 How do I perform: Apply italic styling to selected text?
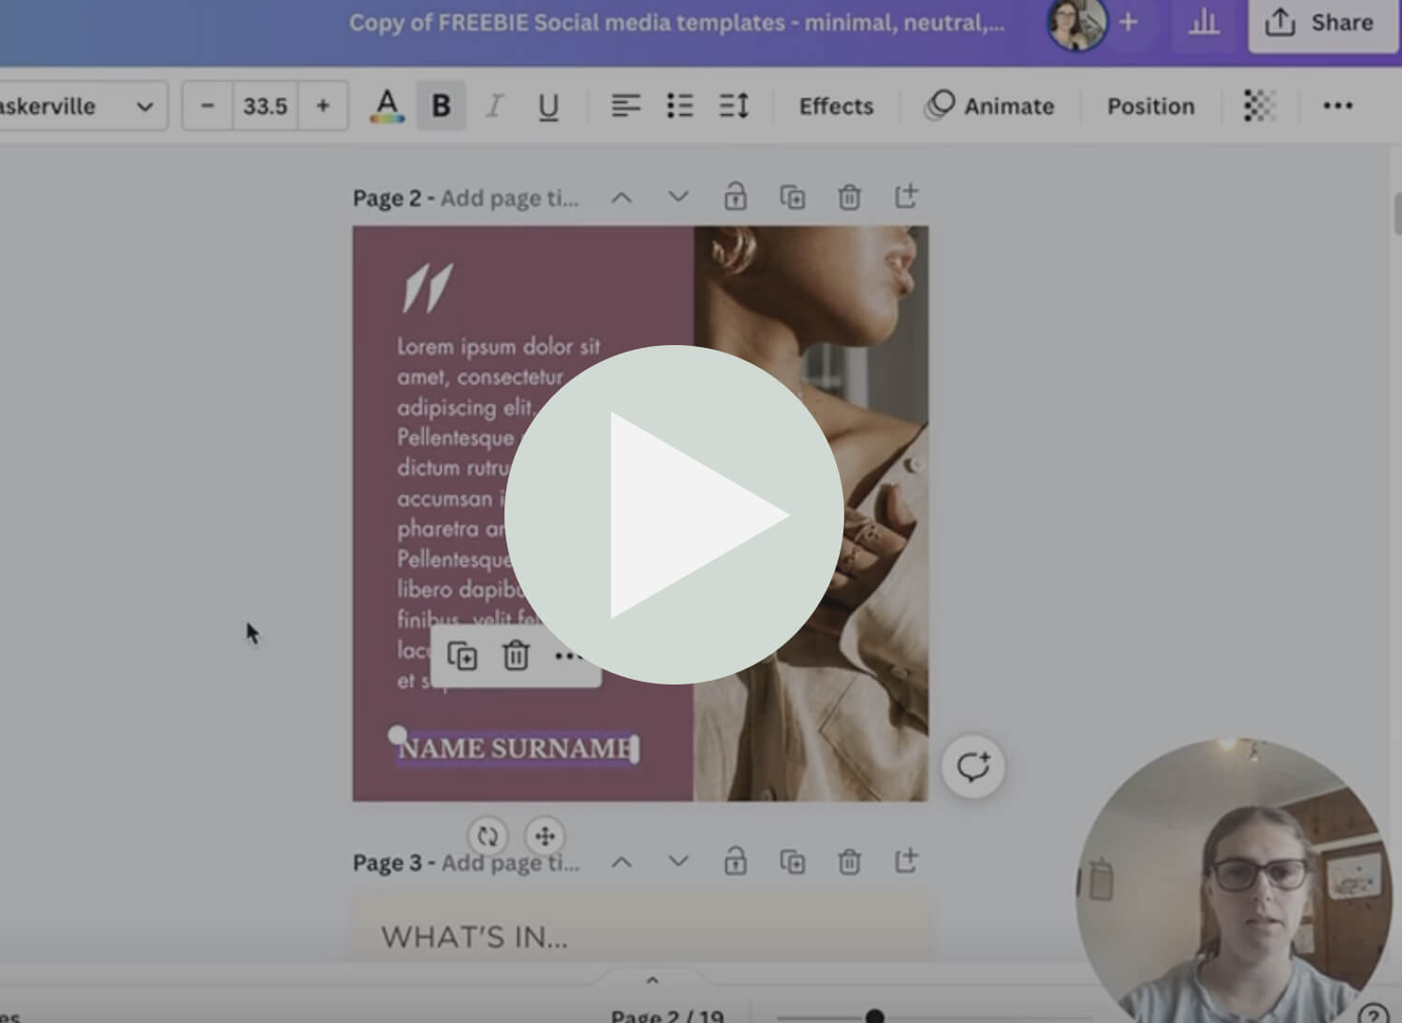pyautogui.click(x=494, y=106)
